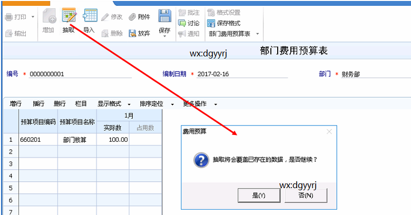Click the 保存 floppy disk icon
The image size is (411, 215).
pyautogui.click(x=165, y=16)
